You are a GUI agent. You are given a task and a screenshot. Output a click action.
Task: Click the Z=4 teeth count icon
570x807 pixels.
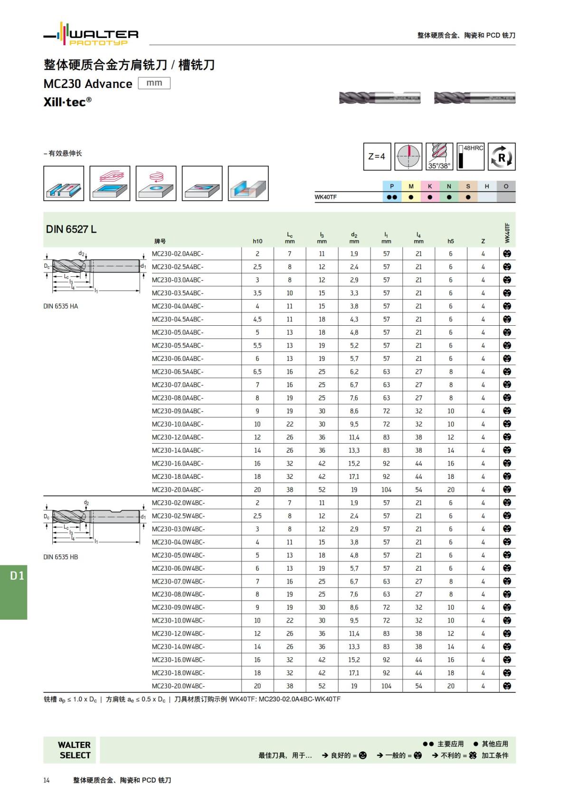[377, 156]
